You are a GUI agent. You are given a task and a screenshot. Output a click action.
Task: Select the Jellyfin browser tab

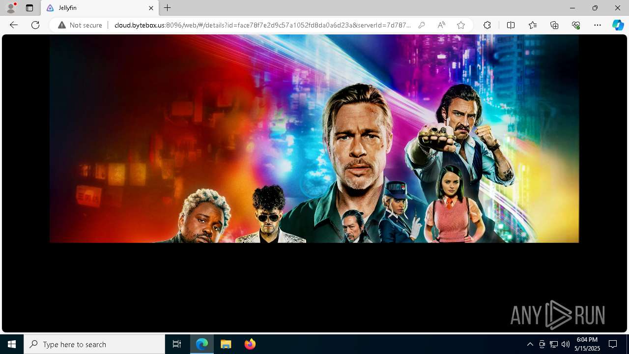100,8
